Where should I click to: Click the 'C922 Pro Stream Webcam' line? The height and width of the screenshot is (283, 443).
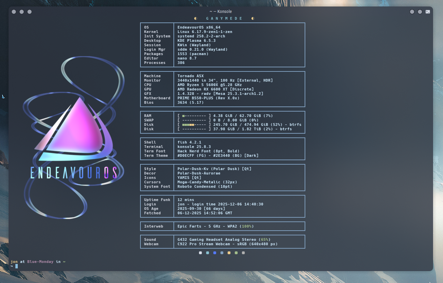coord(228,244)
